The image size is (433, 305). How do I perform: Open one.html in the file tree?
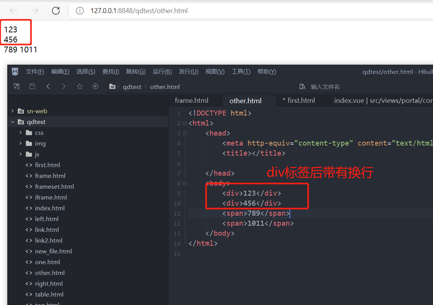pyautogui.click(x=47, y=262)
